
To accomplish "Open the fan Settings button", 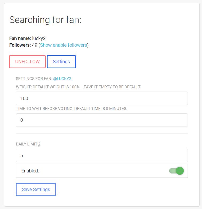I will [61, 62].
